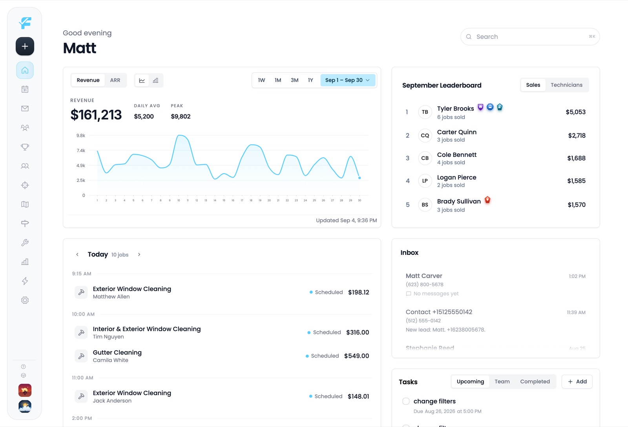This screenshot has width=628, height=427.
Task: Click the plus create button in sidebar
Action: click(25, 46)
